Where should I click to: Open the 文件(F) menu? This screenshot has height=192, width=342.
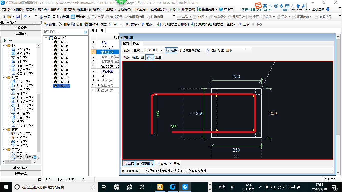[7, 9]
